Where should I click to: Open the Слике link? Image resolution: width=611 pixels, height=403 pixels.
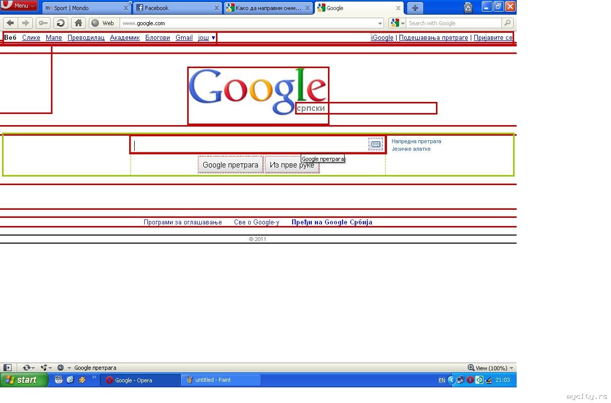point(31,38)
